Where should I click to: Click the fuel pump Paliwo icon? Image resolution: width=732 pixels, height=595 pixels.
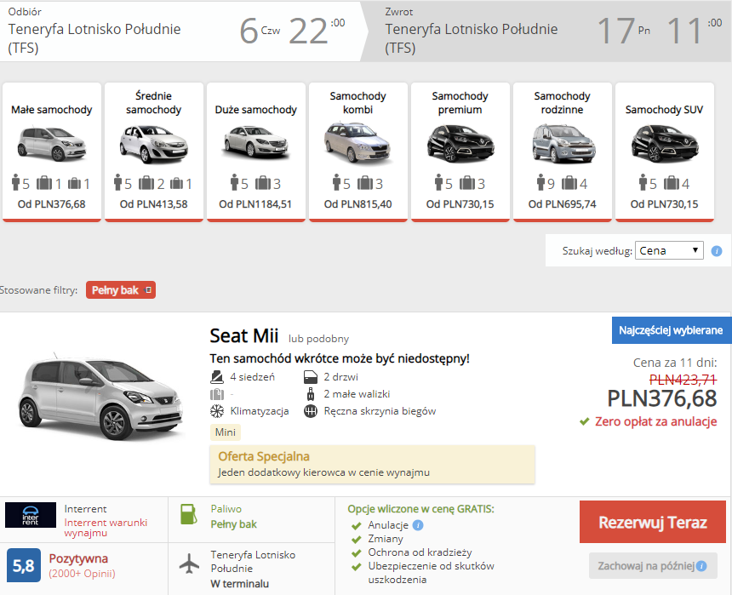click(189, 514)
